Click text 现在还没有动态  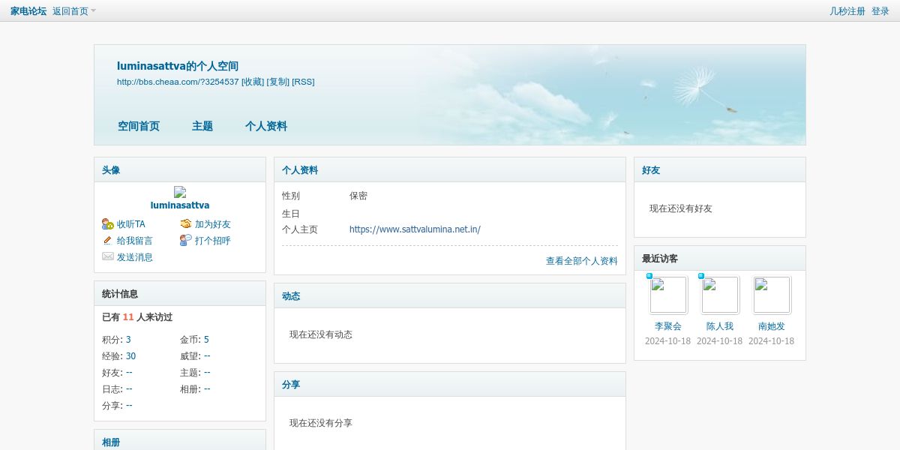click(321, 334)
